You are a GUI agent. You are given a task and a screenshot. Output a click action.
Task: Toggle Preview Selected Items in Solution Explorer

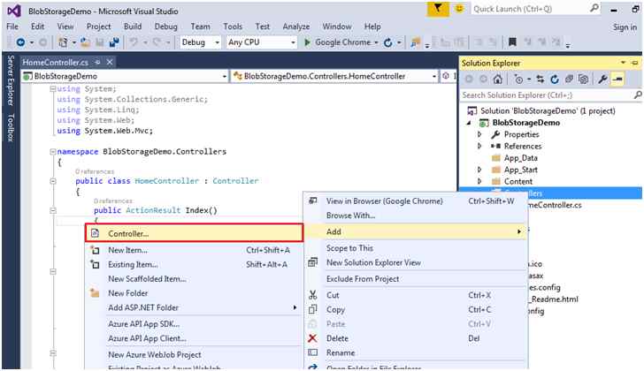[x=617, y=79]
